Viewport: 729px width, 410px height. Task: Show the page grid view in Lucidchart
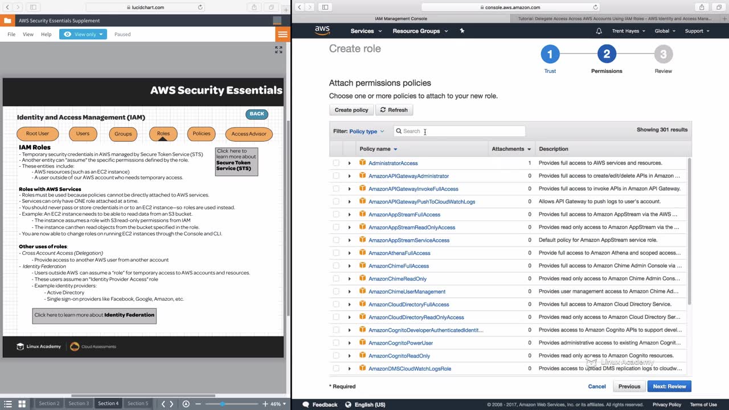(22, 404)
